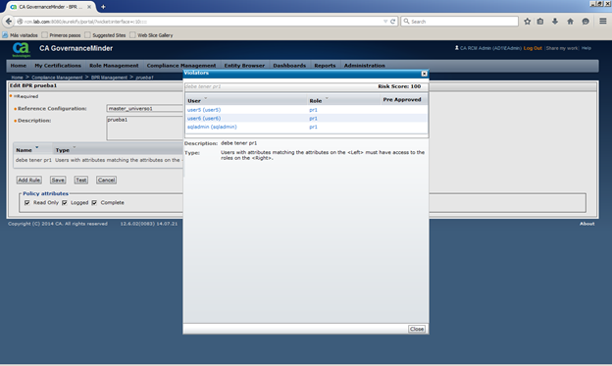Select the 'debe tener pr1' rule row
The width and height of the screenshot is (612, 366).
(x=98, y=160)
